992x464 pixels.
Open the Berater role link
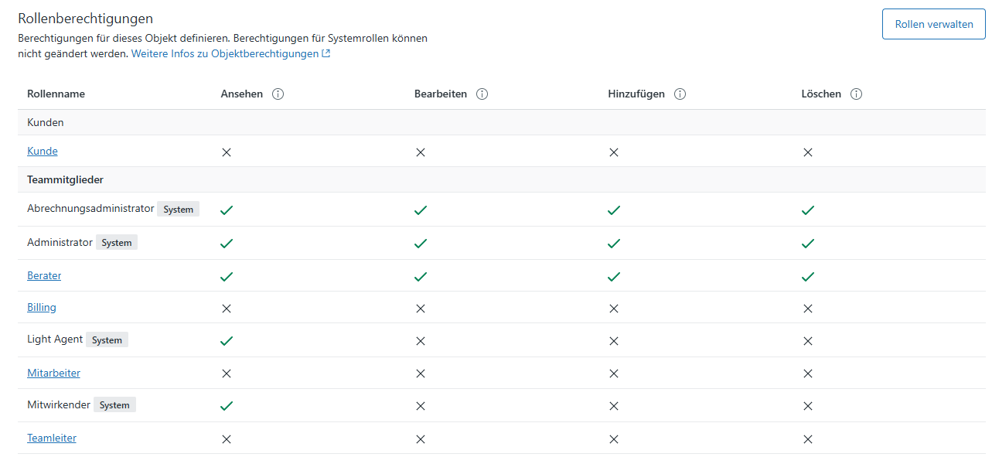pyautogui.click(x=44, y=276)
